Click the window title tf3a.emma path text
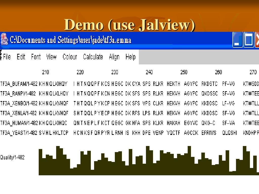259x194 pixels. tap(71, 40)
